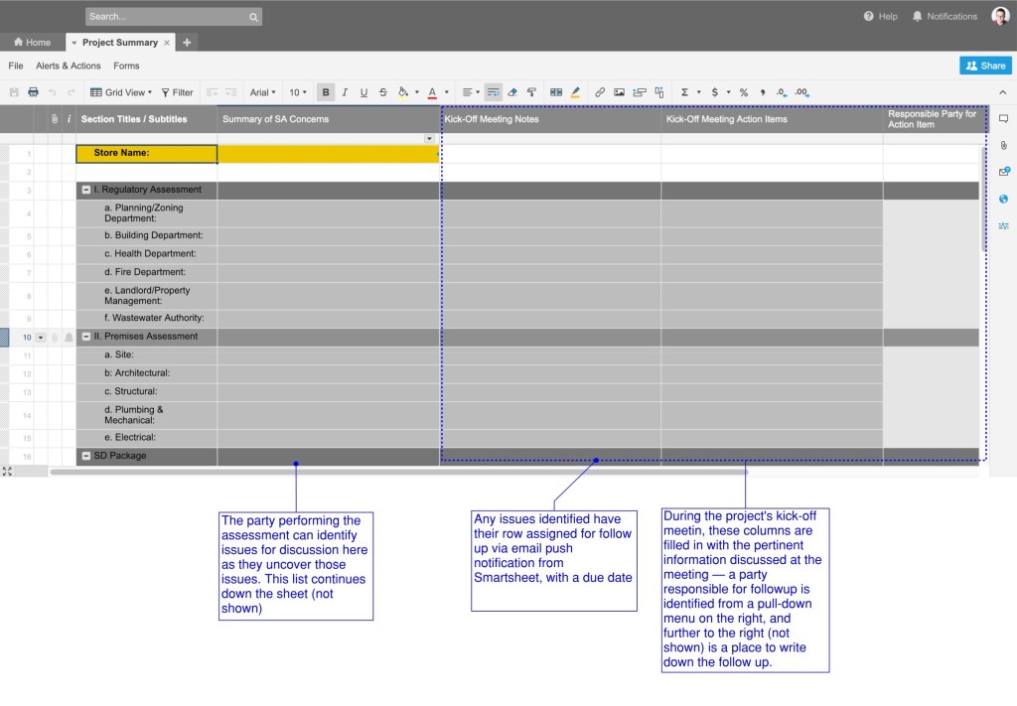This screenshot has width=1017, height=706.
Task: Click the Share button
Action: (x=985, y=66)
